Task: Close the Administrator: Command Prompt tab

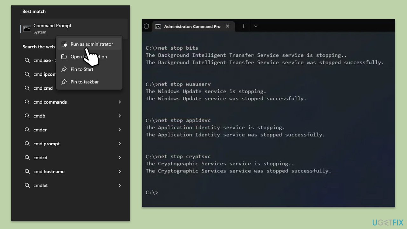Action: [227, 26]
